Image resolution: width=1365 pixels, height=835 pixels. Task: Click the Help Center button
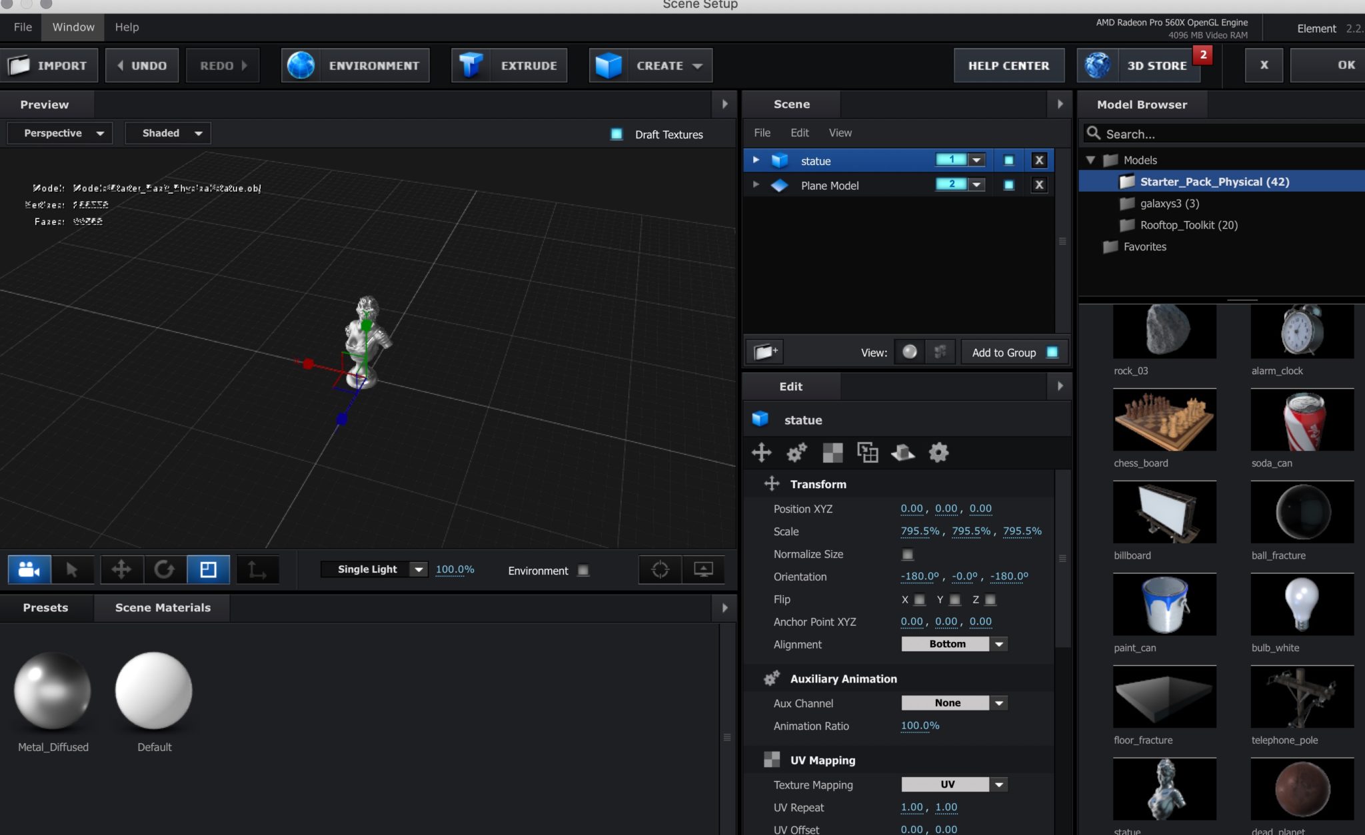coord(1008,65)
